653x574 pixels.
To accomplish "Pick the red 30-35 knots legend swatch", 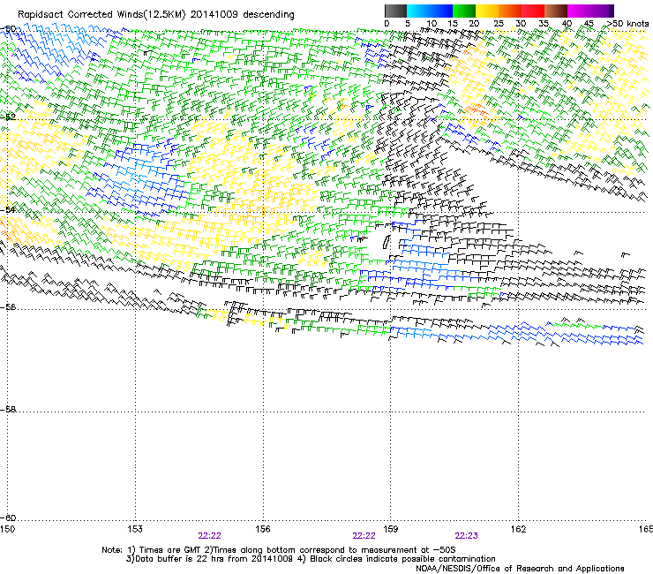I will coord(533,11).
